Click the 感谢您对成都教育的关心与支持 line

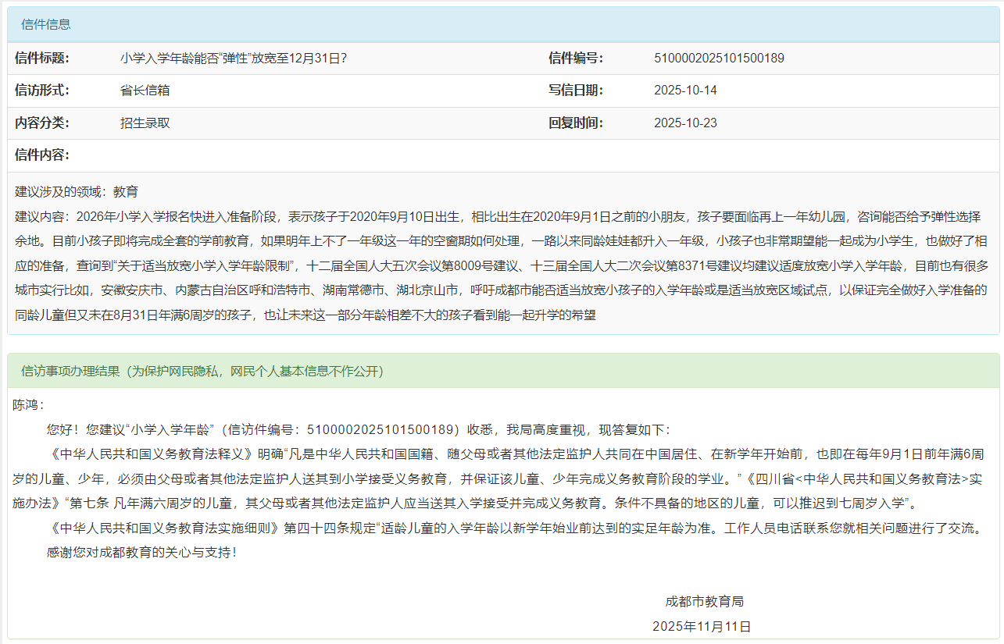click(141, 552)
